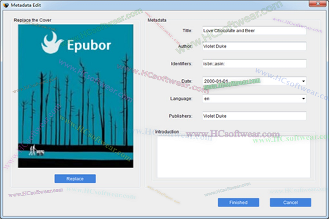
Task: Click the 2000-01-01 date value
Action: point(216,81)
